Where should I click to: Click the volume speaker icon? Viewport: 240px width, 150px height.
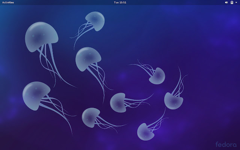click(226, 3)
